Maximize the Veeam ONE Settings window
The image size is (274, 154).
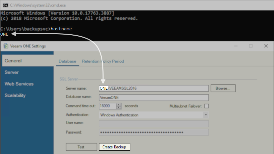click(251, 46)
